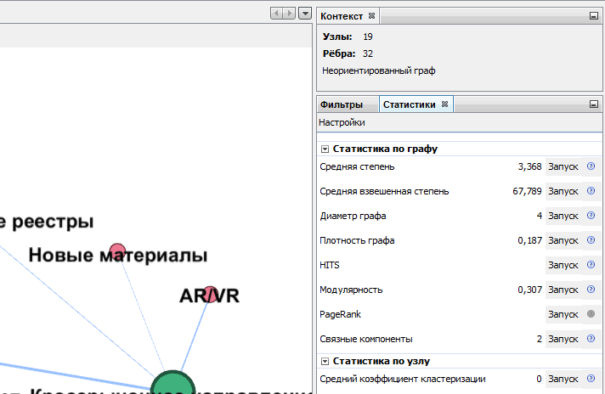This screenshot has width=605, height=394.
Task: Run Связные компоненты calculation
Action: coord(563,340)
